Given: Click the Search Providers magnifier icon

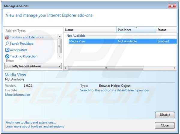Looking at the screenshot, I should pos(7,44).
